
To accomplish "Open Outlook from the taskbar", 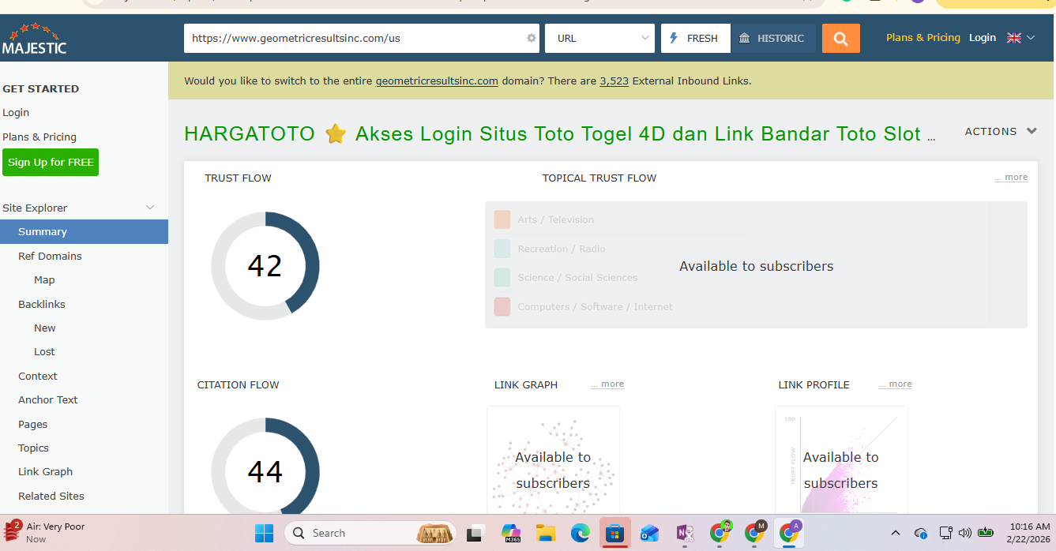I will pyautogui.click(x=650, y=533).
